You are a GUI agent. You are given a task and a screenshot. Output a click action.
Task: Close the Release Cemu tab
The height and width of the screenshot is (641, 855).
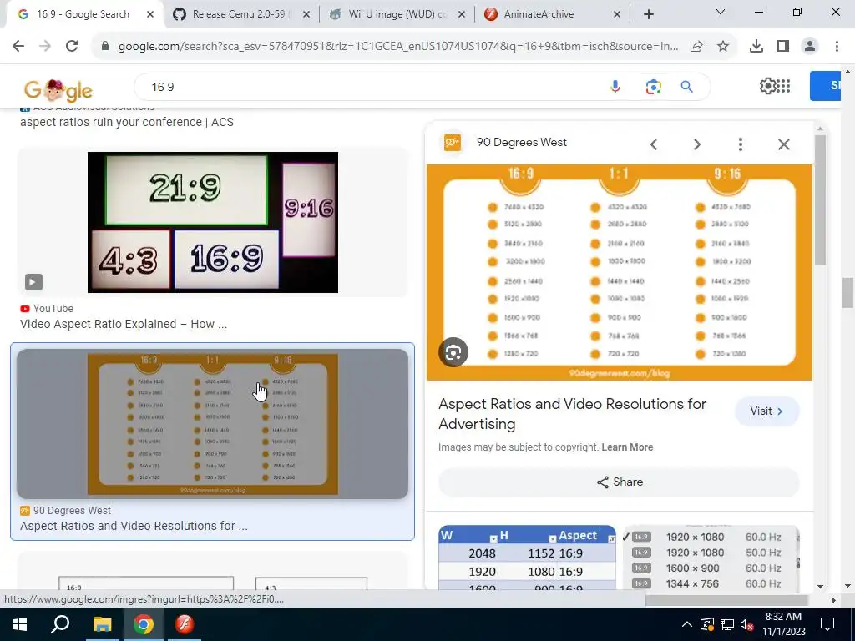pyautogui.click(x=306, y=15)
